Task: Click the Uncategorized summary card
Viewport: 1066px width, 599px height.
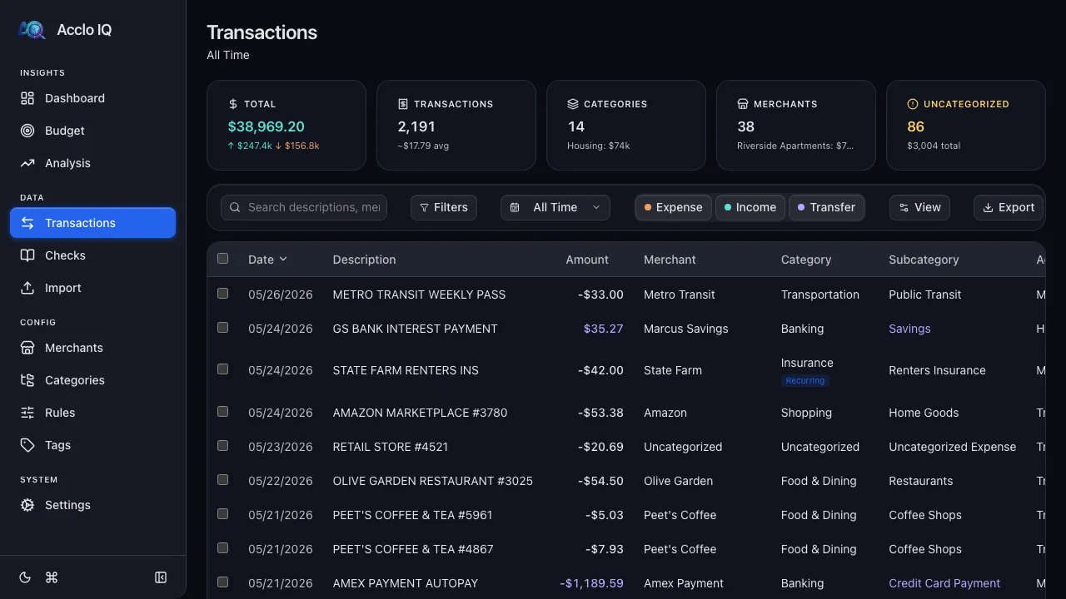Action: pos(965,125)
